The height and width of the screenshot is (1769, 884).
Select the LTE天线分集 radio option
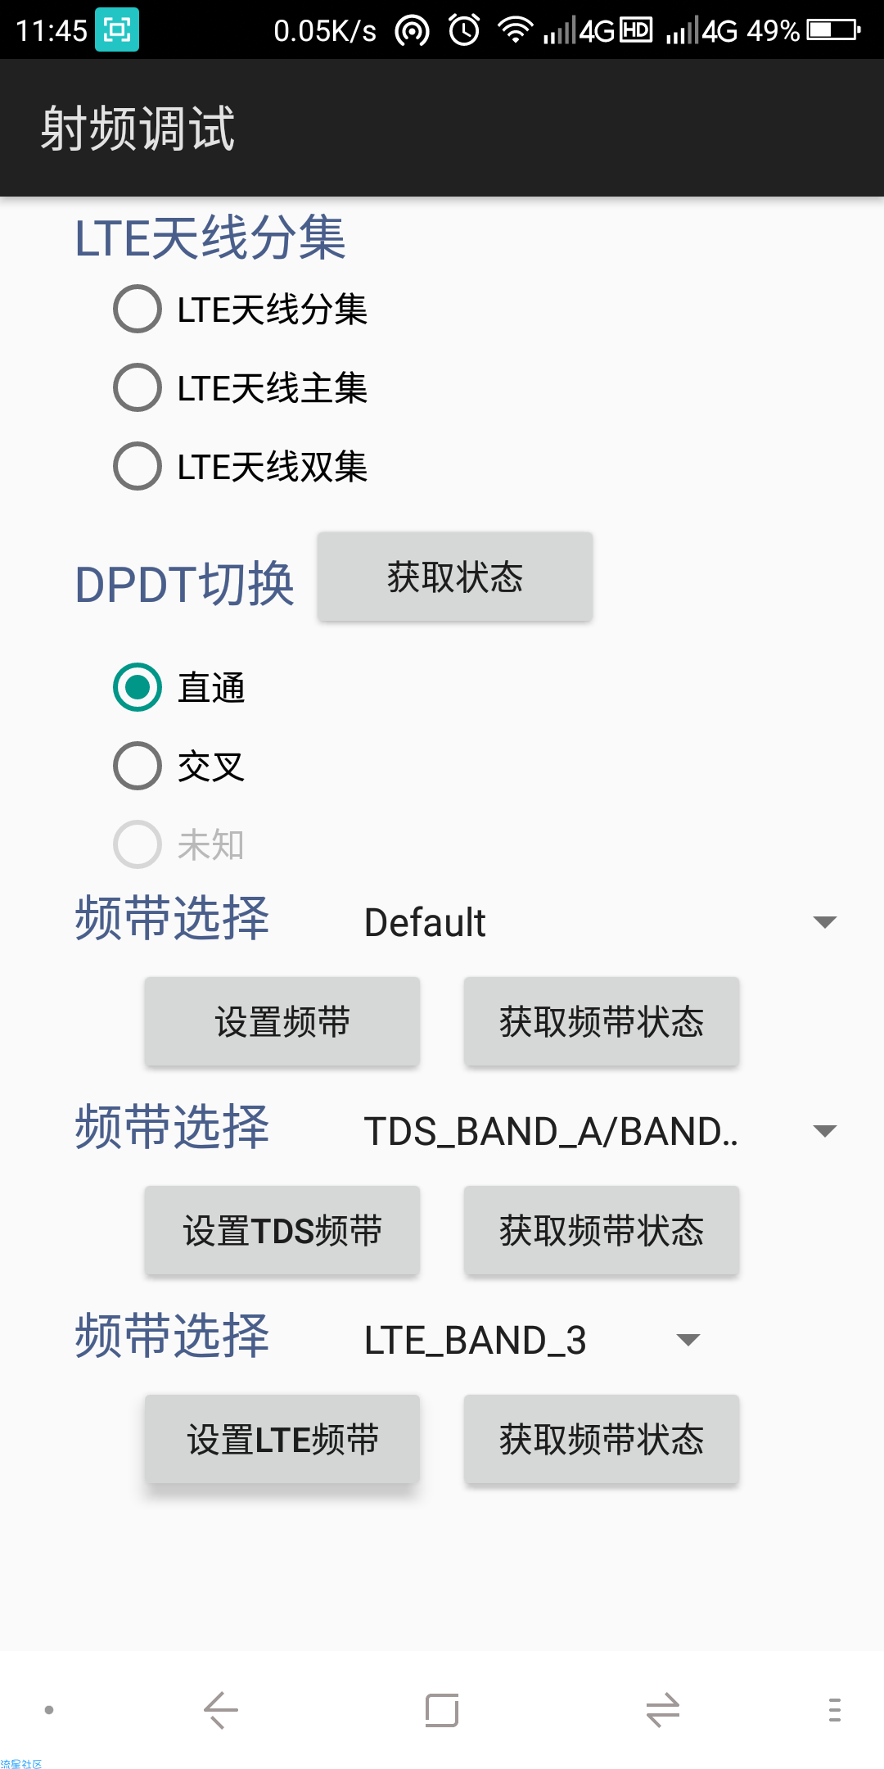point(241,309)
